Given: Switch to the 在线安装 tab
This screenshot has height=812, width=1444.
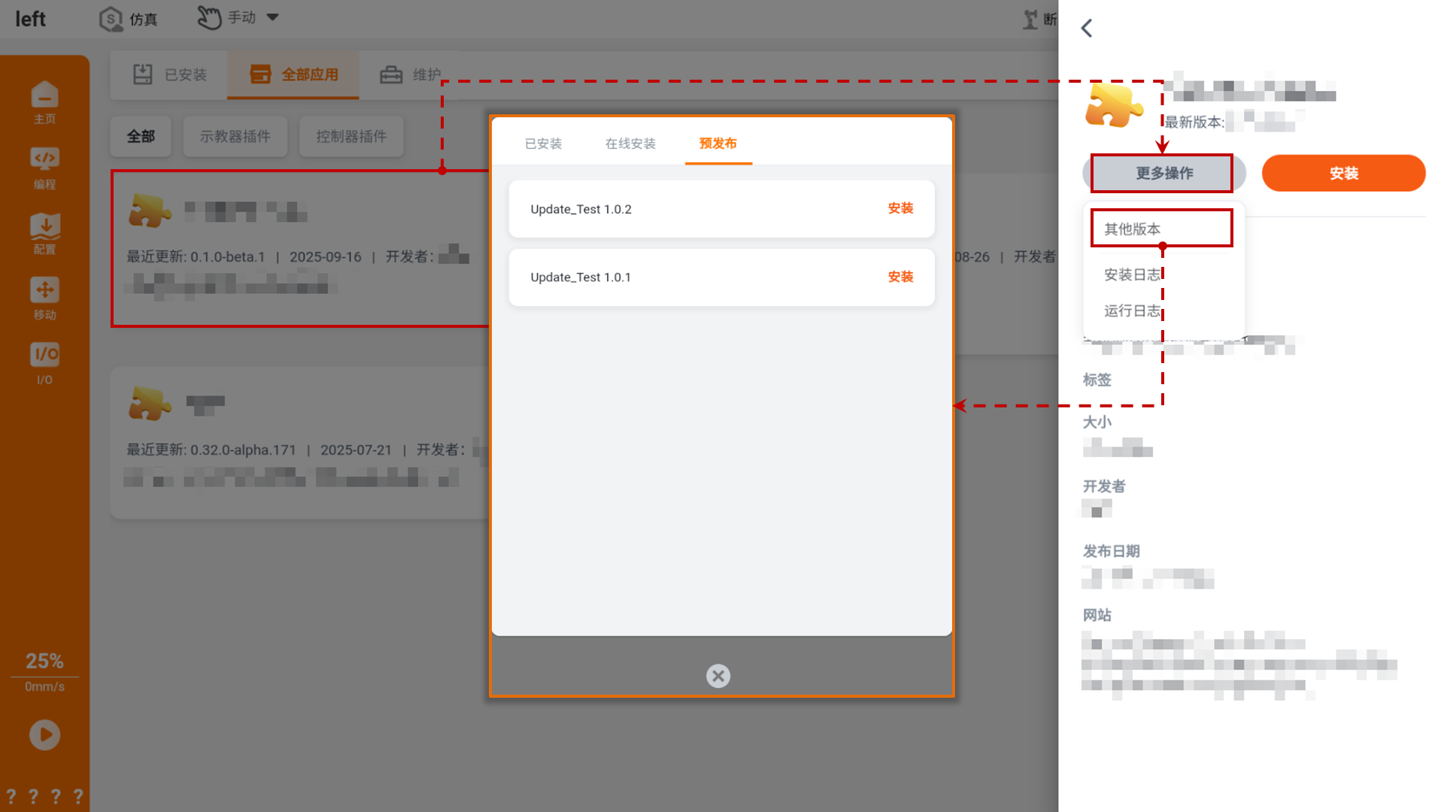Looking at the screenshot, I should (x=630, y=144).
